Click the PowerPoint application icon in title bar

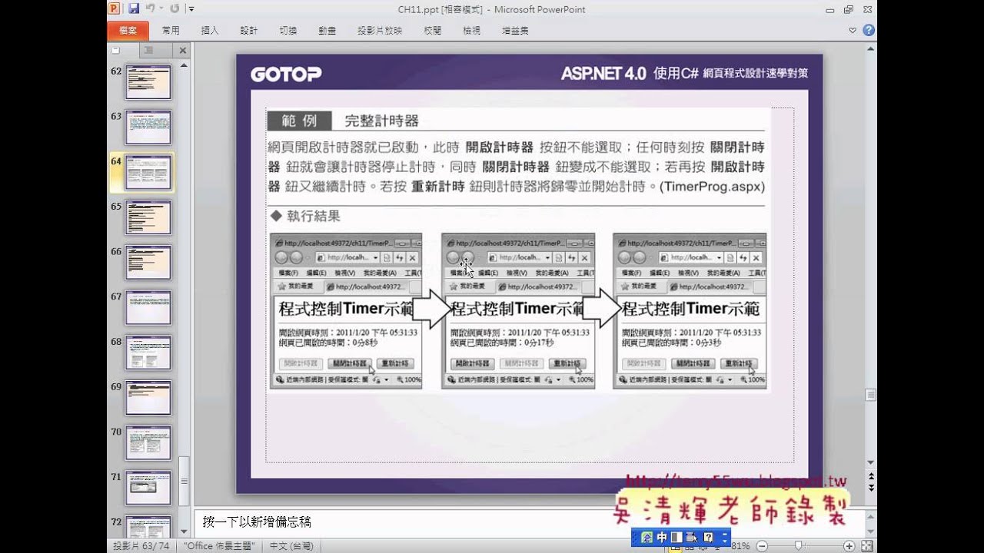click(115, 9)
